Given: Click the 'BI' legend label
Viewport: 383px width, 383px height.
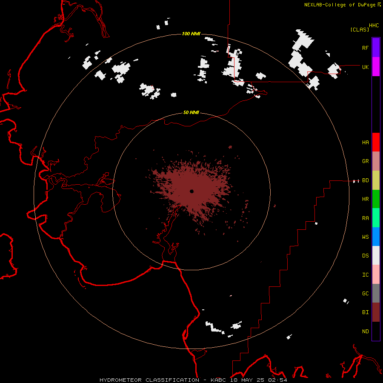Looking at the screenshot, I should [366, 312].
